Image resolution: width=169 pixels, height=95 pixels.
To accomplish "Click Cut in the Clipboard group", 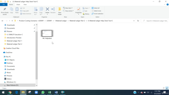I will coord(22,8).
